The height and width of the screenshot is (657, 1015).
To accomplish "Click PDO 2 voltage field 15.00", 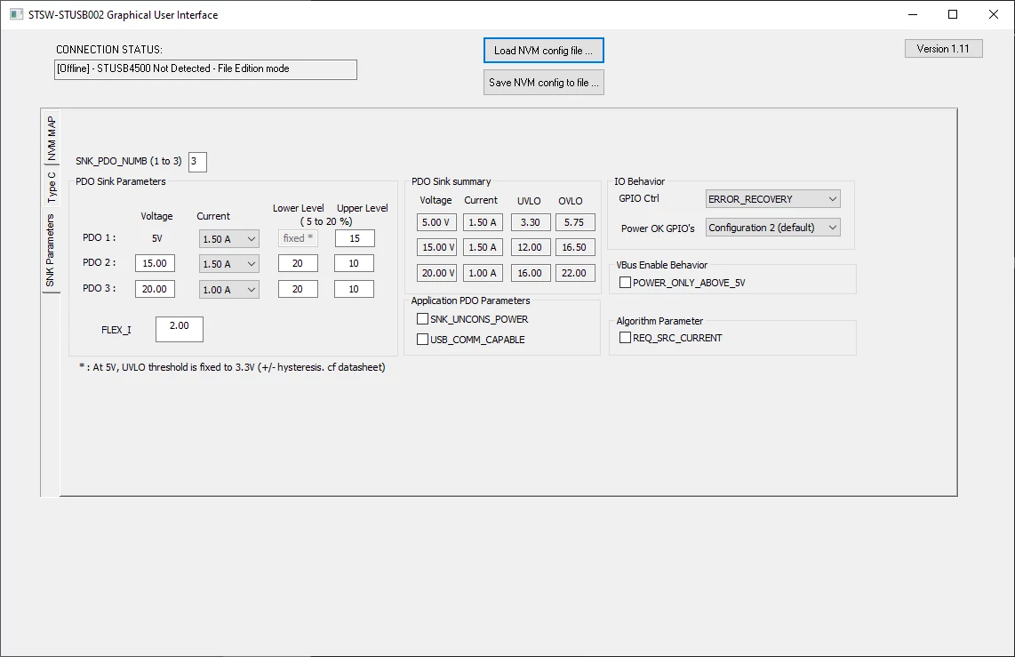I will [155, 263].
